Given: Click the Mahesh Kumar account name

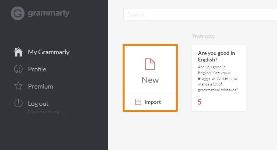Looking at the screenshot, I should (x=45, y=111).
